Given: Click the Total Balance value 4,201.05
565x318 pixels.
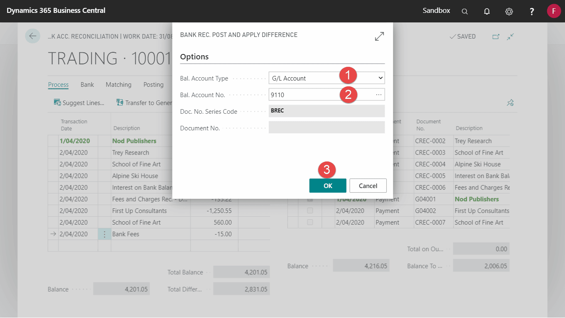Looking at the screenshot, I should point(241,272).
